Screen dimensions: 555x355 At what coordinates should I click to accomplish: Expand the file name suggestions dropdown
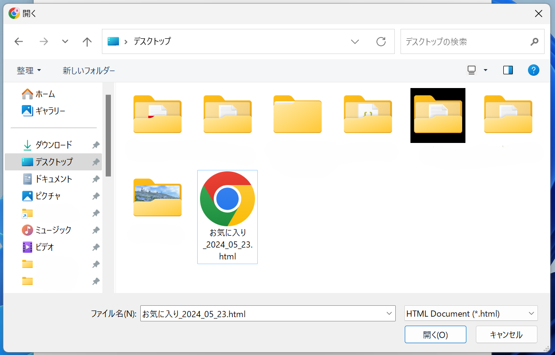pyautogui.click(x=389, y=314)
